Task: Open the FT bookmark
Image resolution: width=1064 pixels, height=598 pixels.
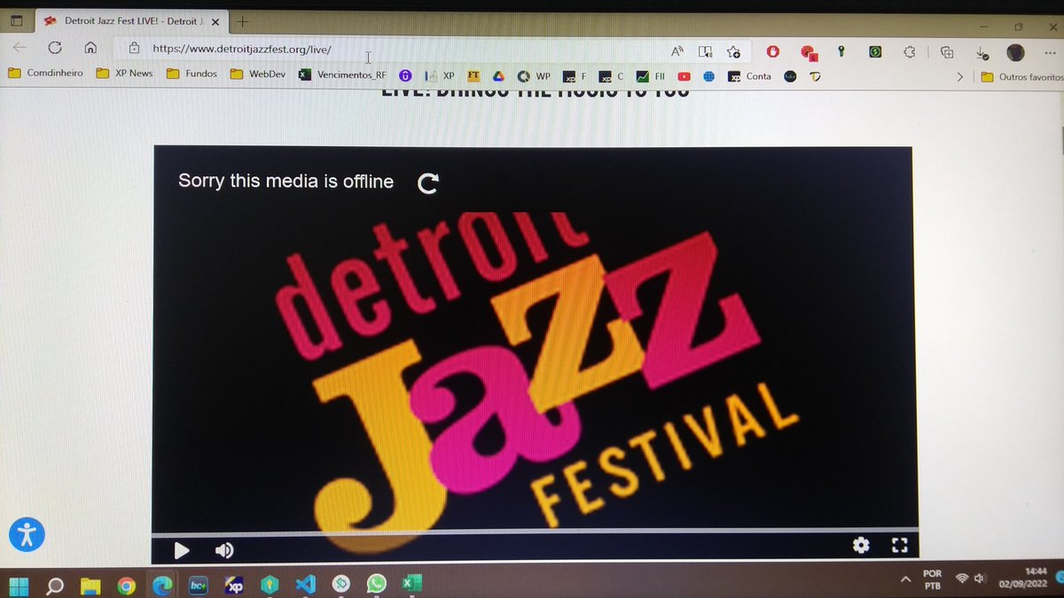Action: [x=473, y=76]
